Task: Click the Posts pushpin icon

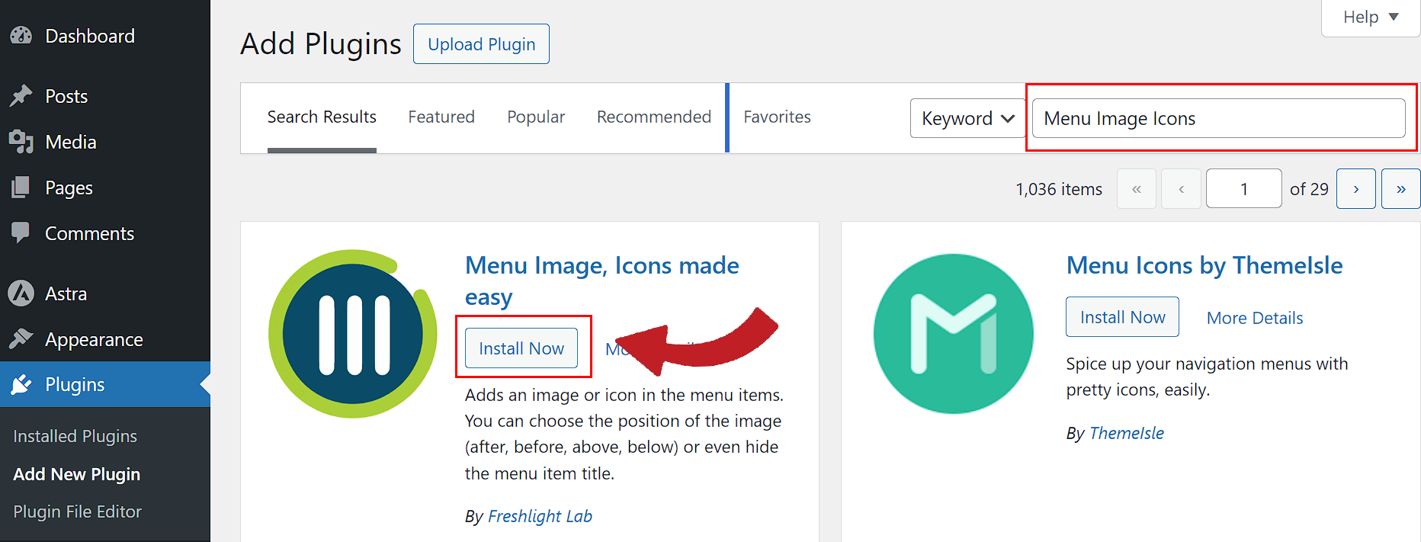Action: click(21, 96)
